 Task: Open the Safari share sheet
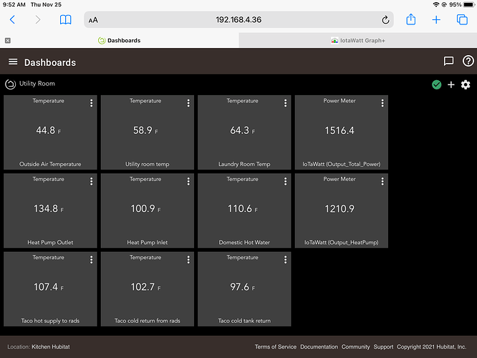(x=411, y=19)
